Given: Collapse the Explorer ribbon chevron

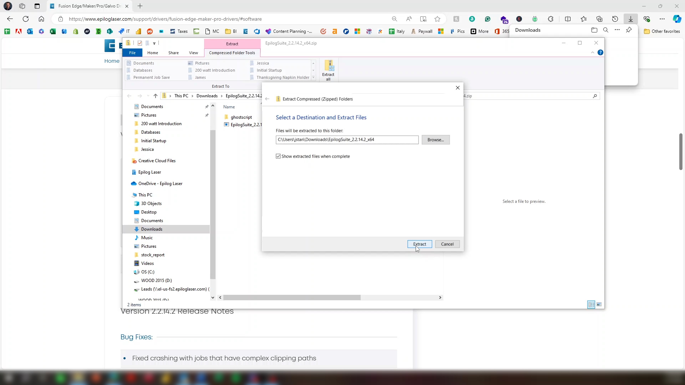Looking at the screenshot, I should [x=593, y=53].
